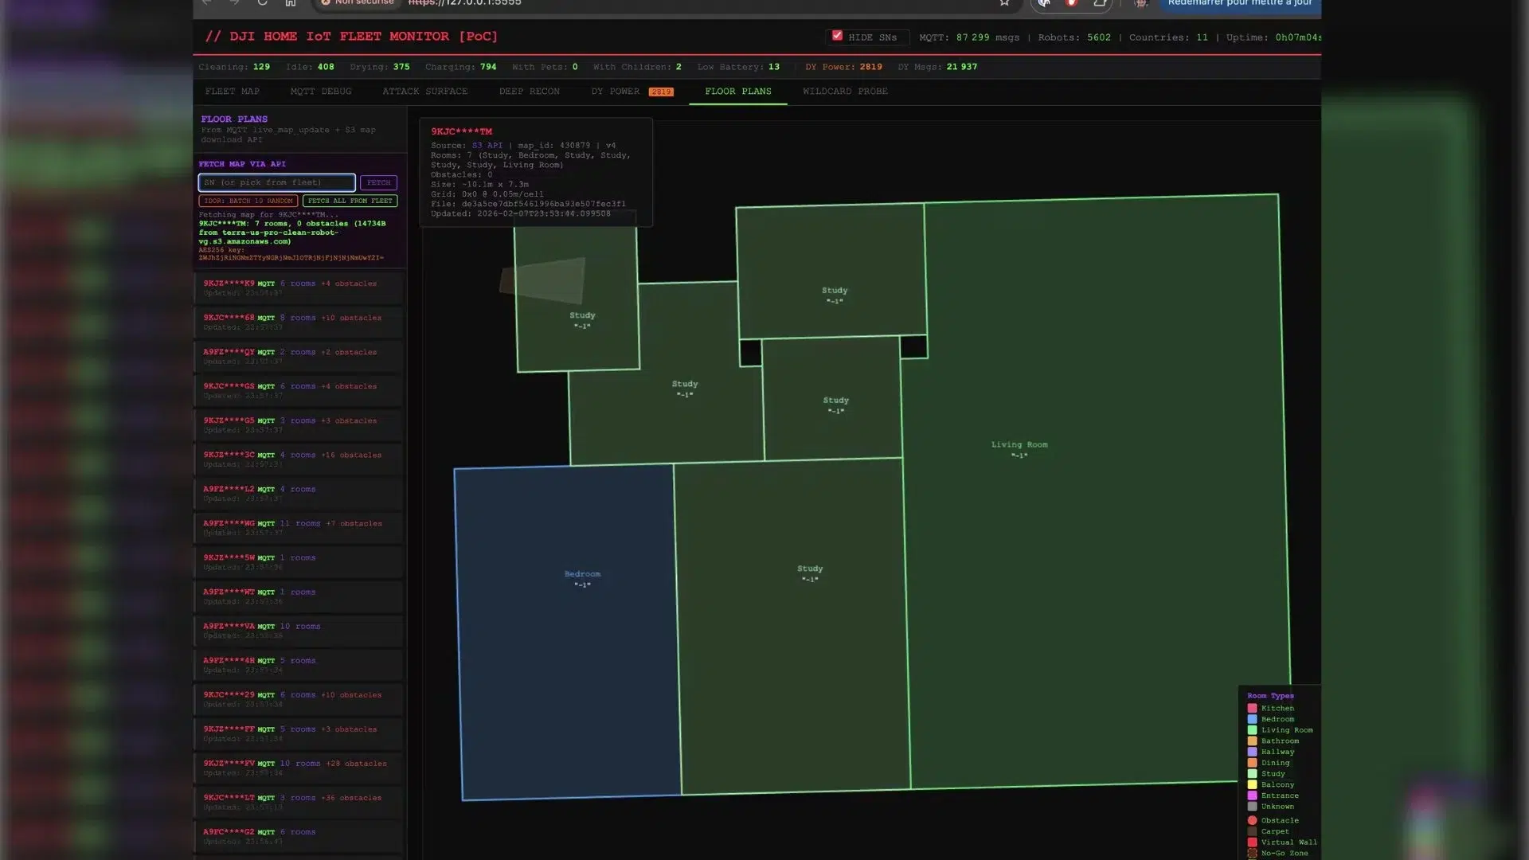The image size is (1529, 860).
Task: Click the FETCH ALL FROM FLEET button
Action: point(350,201)
